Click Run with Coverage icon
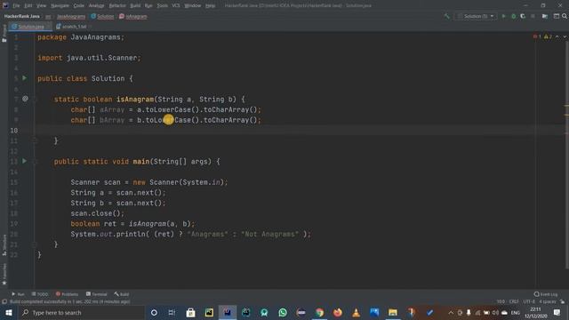This screenshot has height=320, width=569. pos(523,16)
